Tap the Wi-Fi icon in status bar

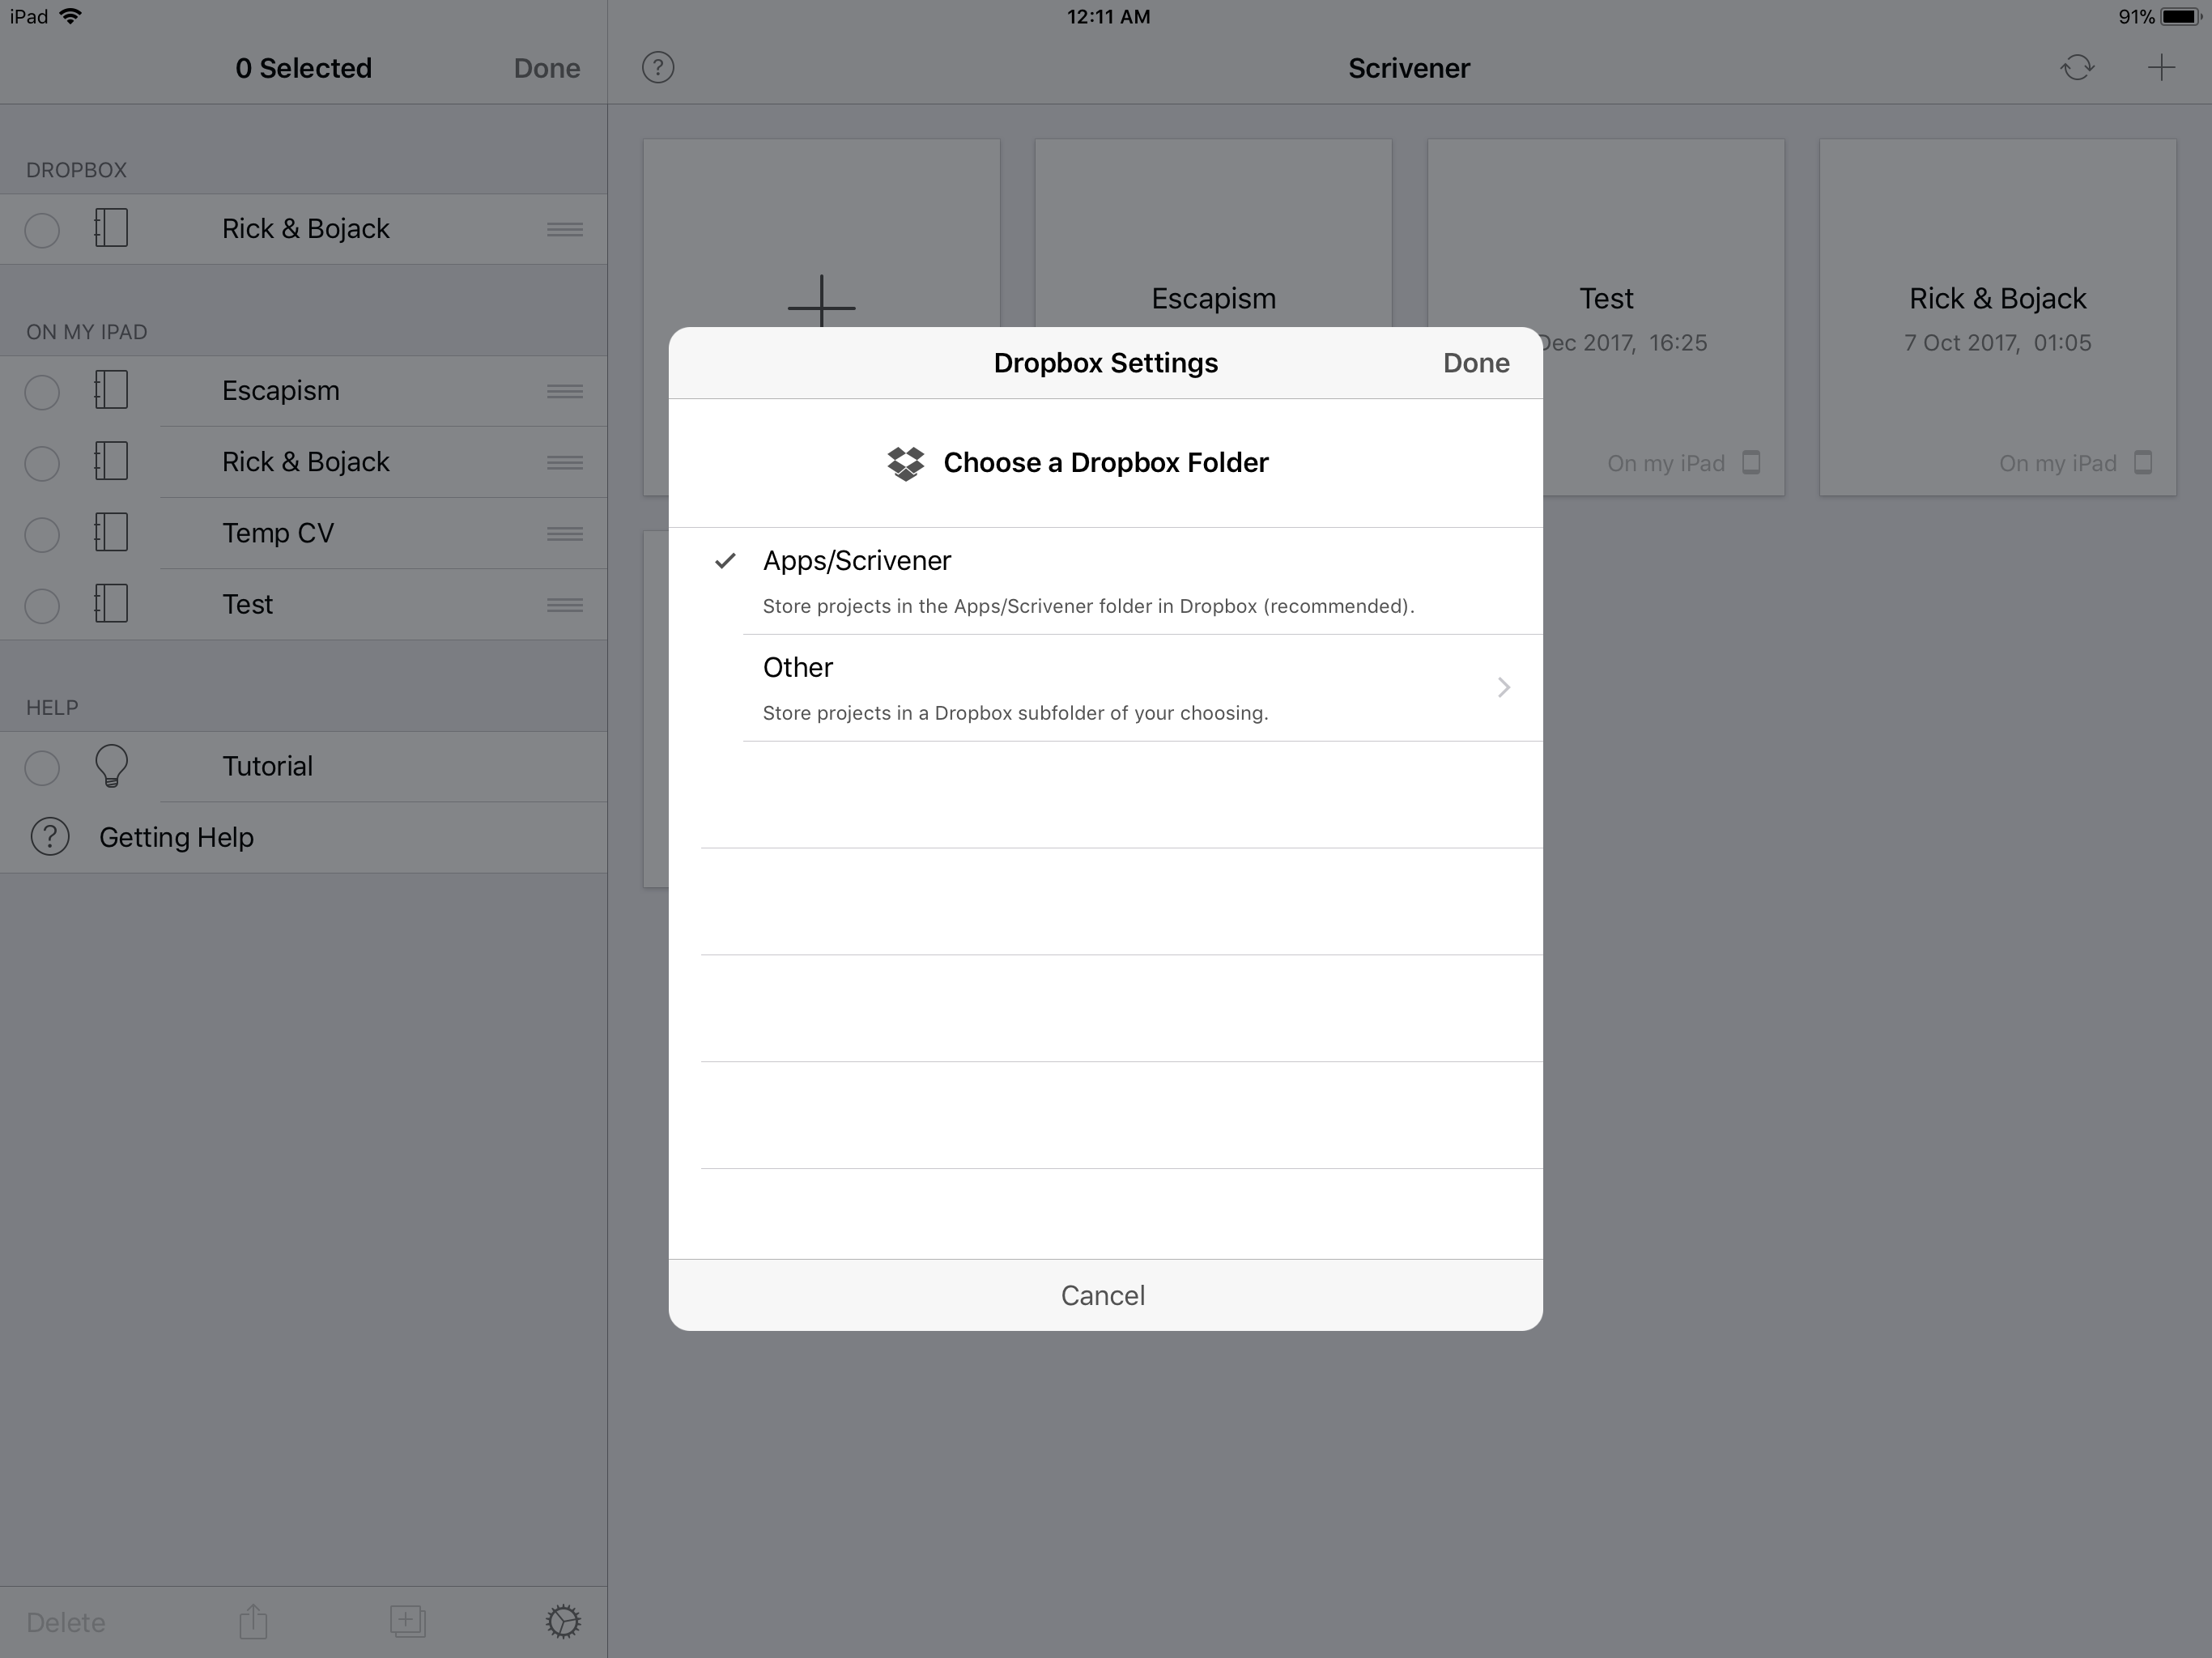(x=71, y=16)
